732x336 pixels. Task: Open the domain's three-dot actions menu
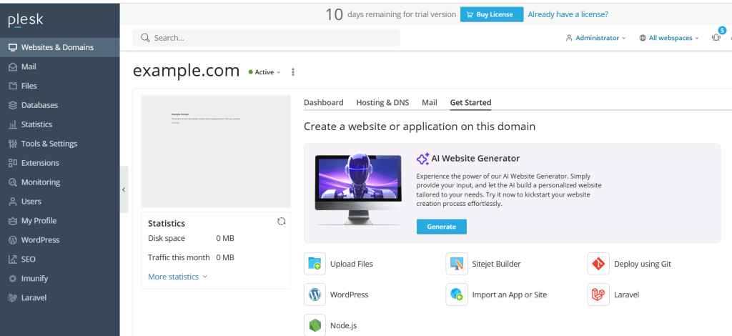point(293,72)
